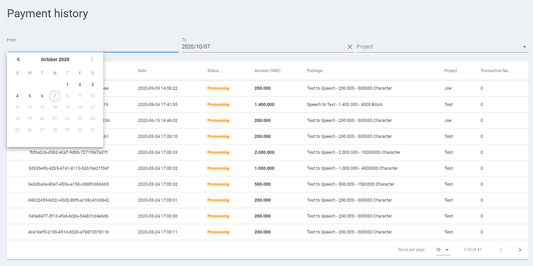Select highlighted day 7 in calendar
This screenshot has height=266, width=533.
pyautogui.click(x=55, y=96)
